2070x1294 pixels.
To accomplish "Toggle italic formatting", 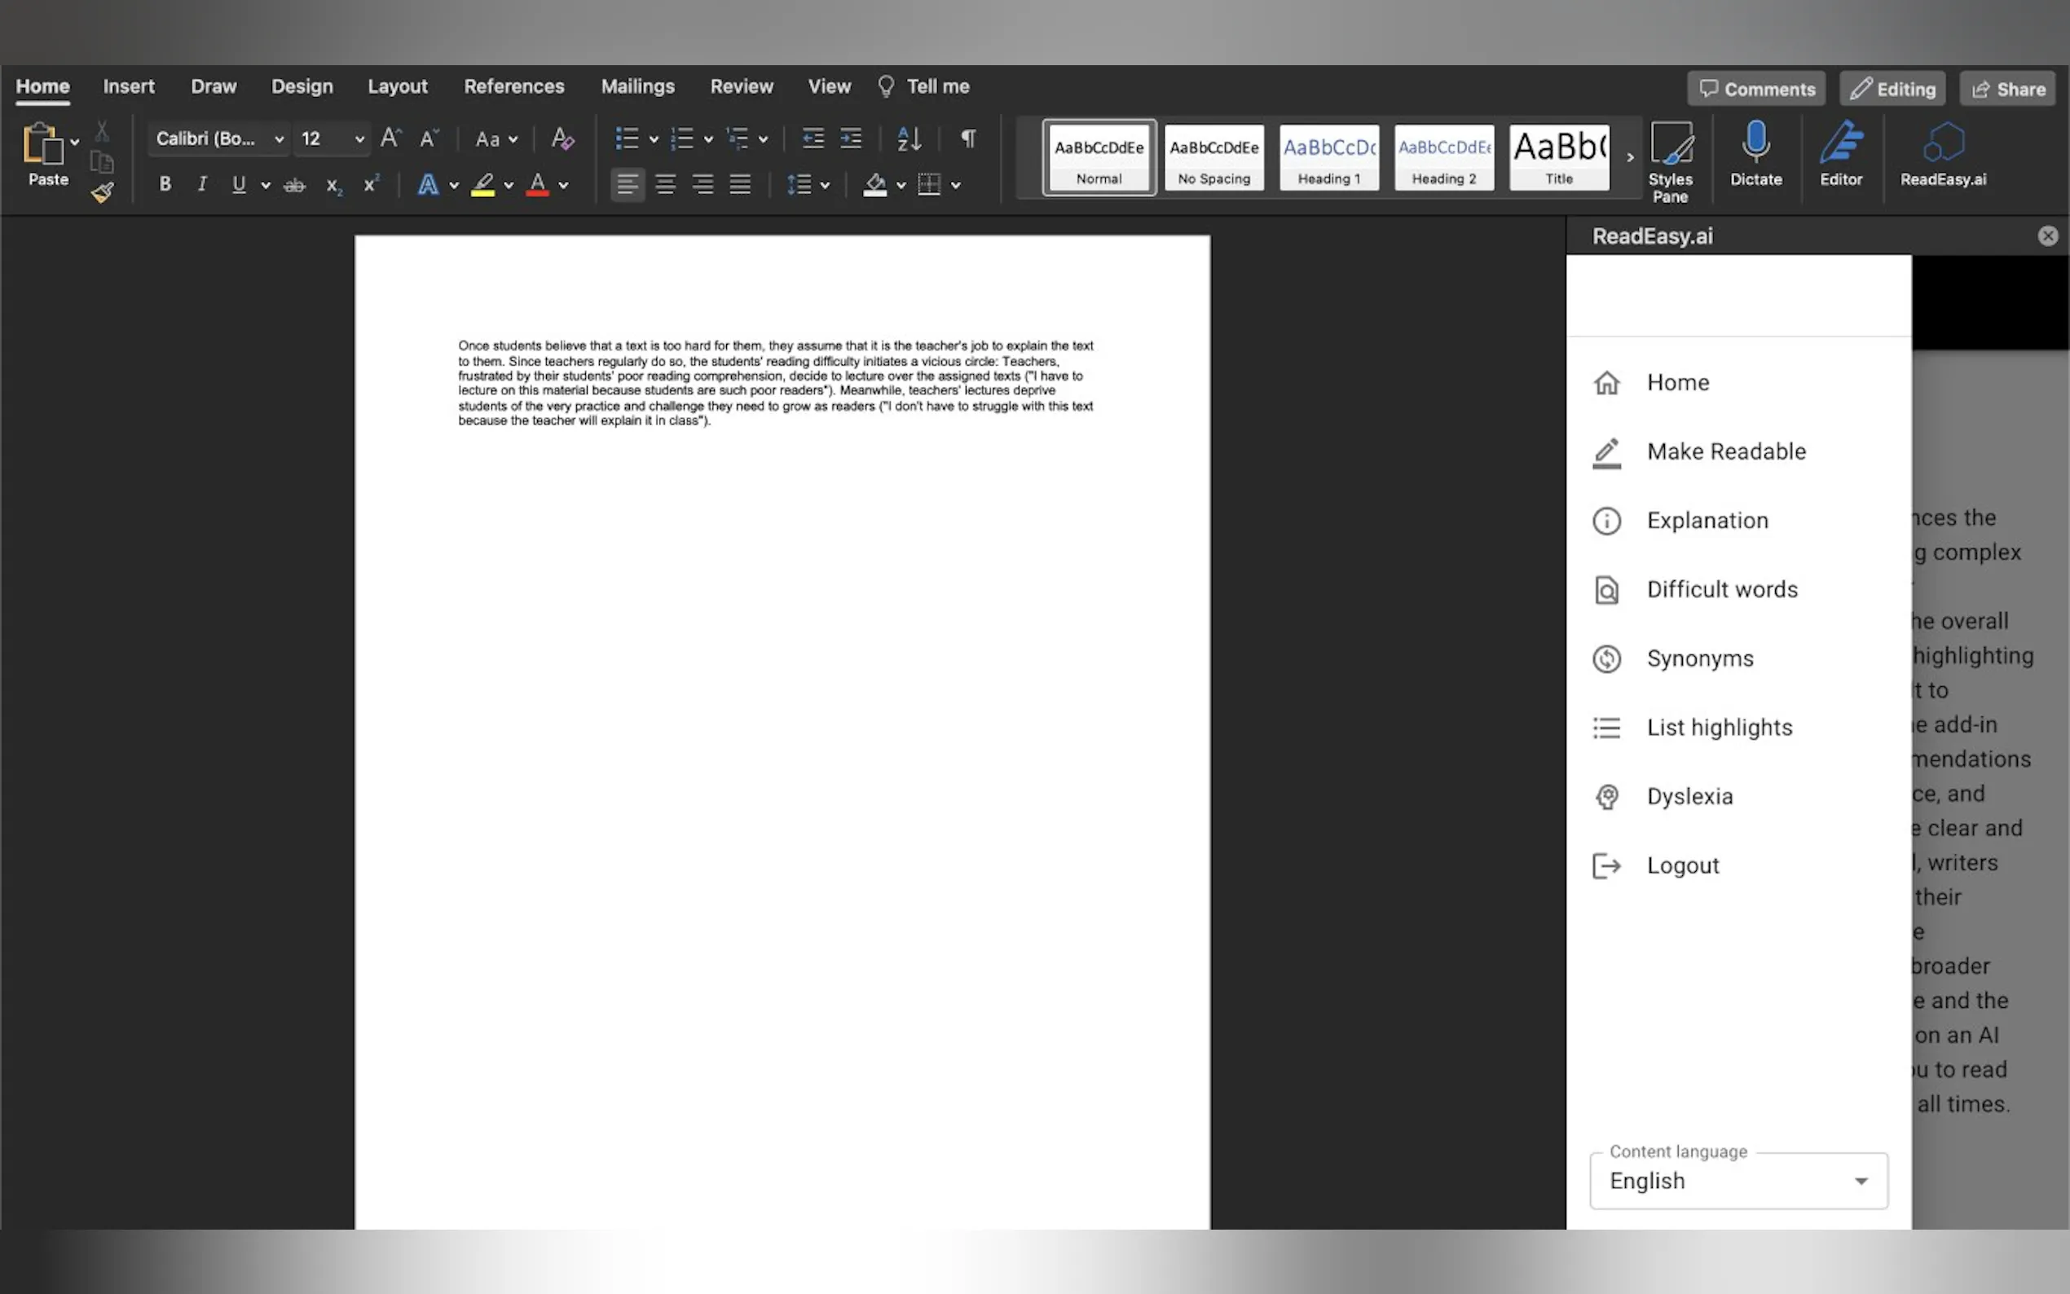I will tap(202, 185).
